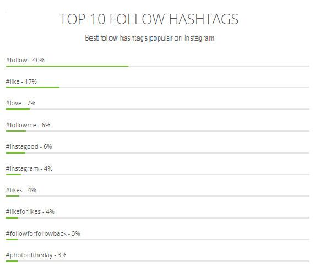Click the green progress bar under #love
Screen dimensions: 315x272
pos(18,109)
